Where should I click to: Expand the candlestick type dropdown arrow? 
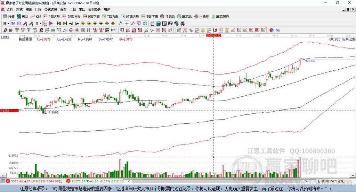pos(41,24)
